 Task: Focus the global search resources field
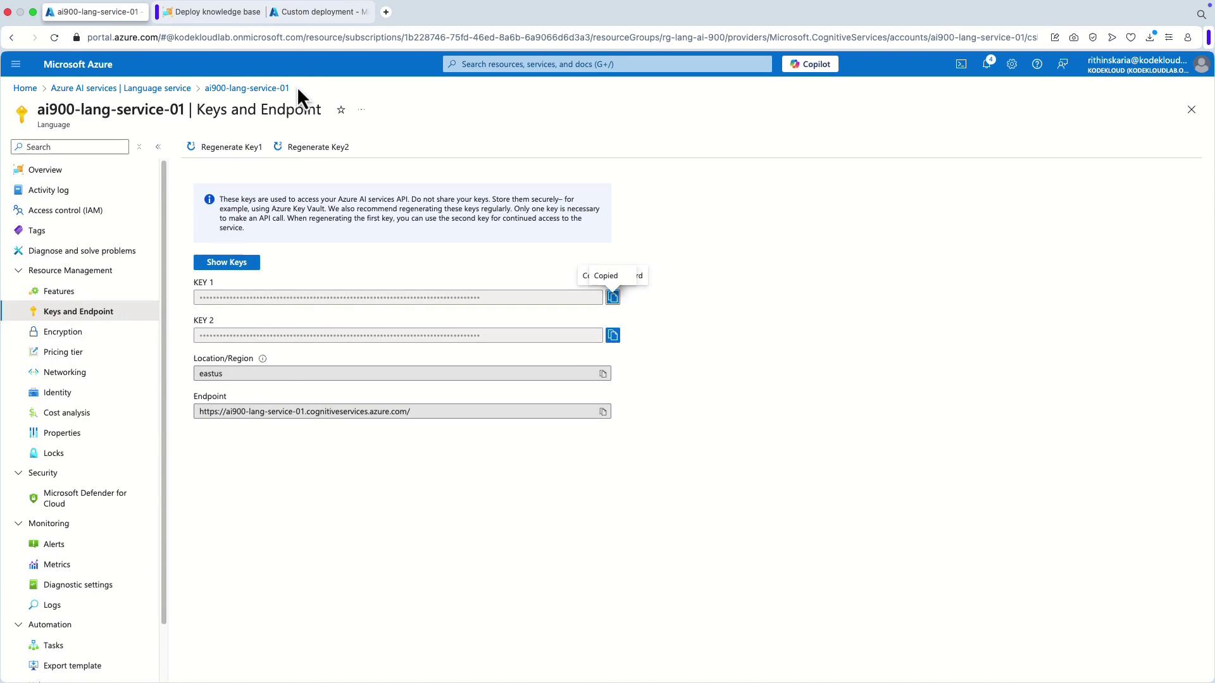(607, 64)
